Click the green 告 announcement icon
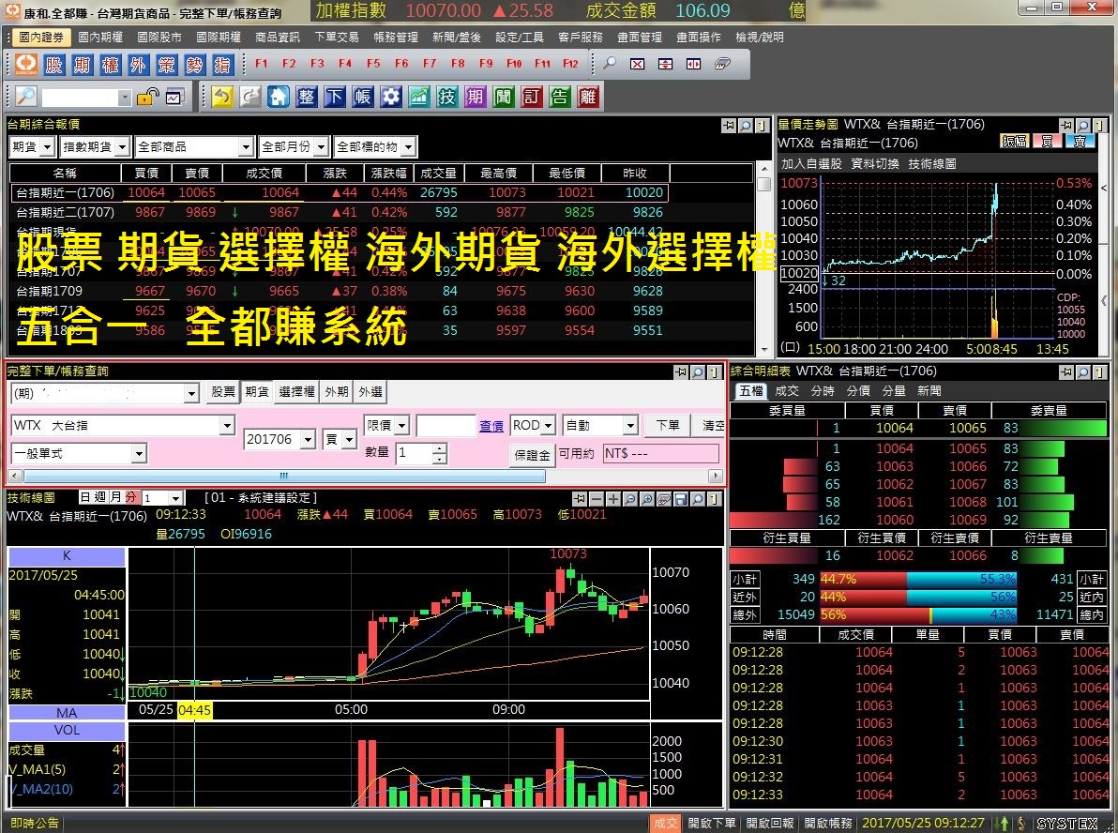This screenshot has width=1118, height=833. pyautogui.click(x=560, y=97)
